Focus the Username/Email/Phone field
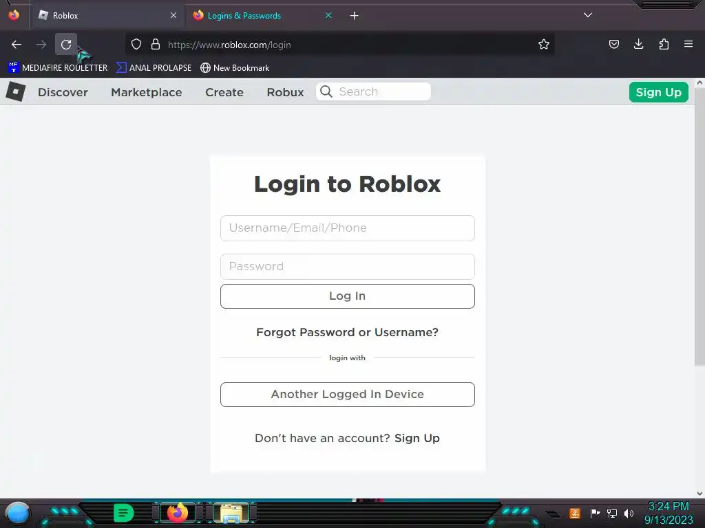 pyautogui.click(x=348, y=228)
